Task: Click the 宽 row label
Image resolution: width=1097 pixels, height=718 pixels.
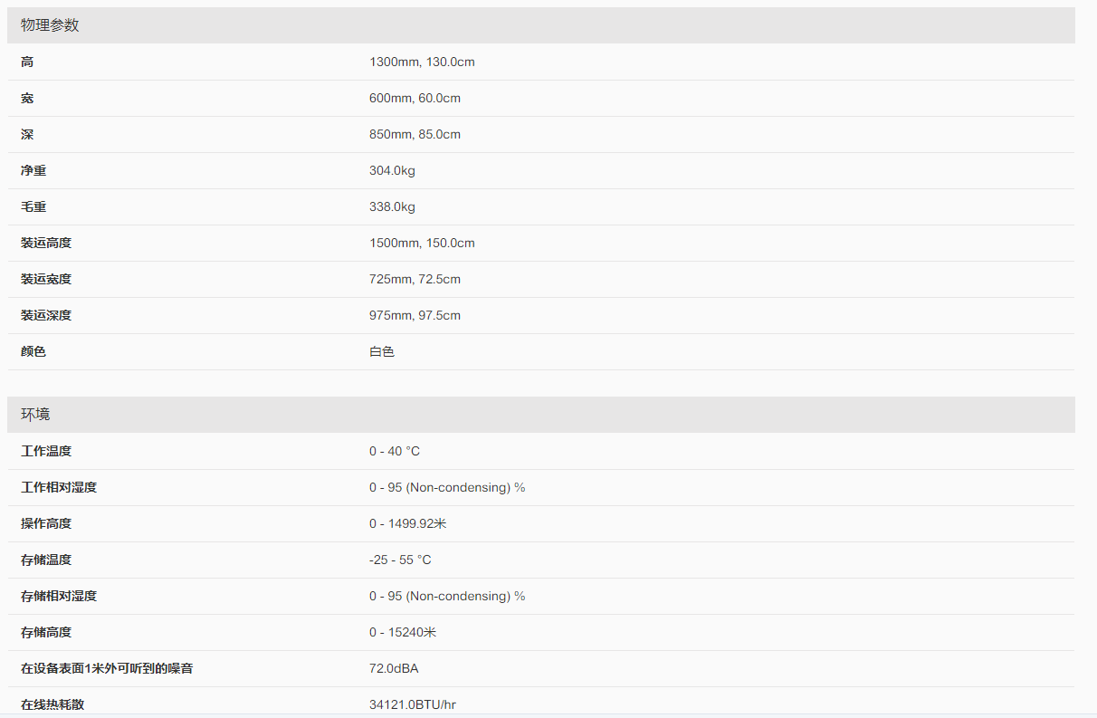Action: 27,99
